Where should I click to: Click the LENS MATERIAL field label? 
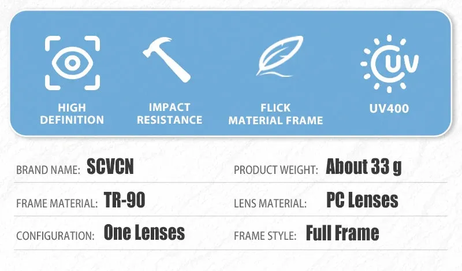270,203
